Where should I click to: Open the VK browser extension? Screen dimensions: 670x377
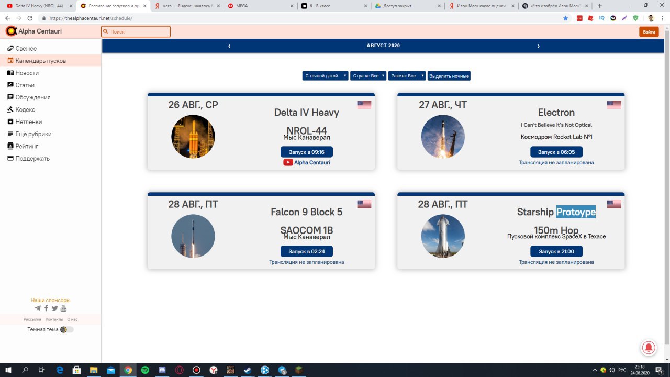[613, 18]
